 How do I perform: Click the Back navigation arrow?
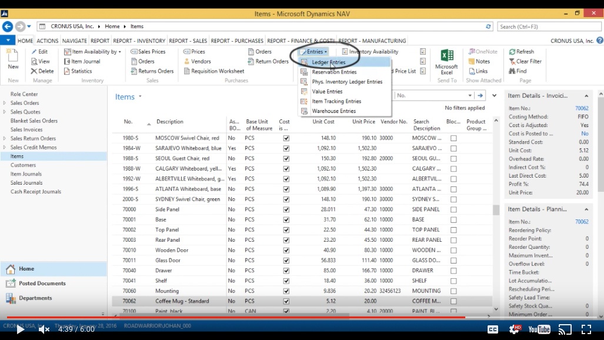(x=7, y=26)
